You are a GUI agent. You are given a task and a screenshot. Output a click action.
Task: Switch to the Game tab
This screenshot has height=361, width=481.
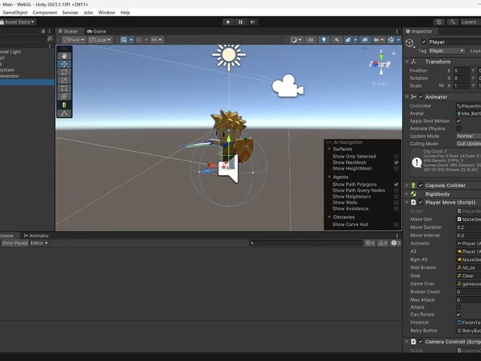point(97,31)
